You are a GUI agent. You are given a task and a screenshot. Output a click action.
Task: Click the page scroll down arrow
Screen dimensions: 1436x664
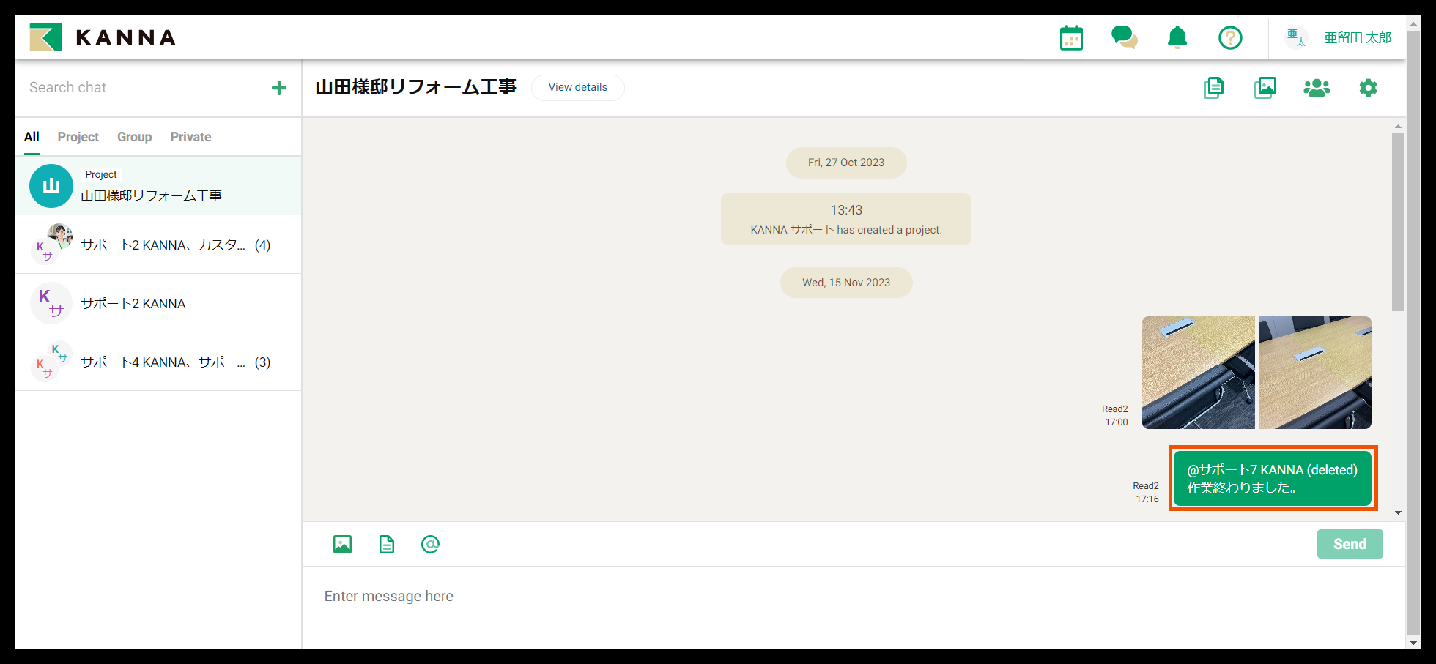pyautogui.click(x=1414, y=643)
